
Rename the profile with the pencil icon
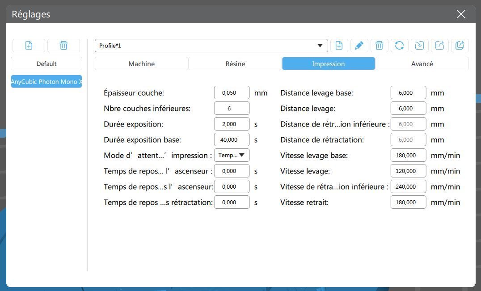pyautogui.click(x=359, y=46)
